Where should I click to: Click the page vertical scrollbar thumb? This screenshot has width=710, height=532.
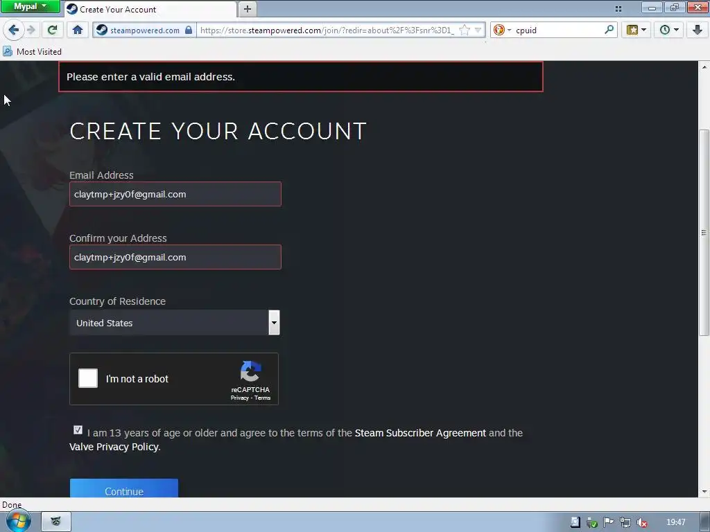[704, 233]
